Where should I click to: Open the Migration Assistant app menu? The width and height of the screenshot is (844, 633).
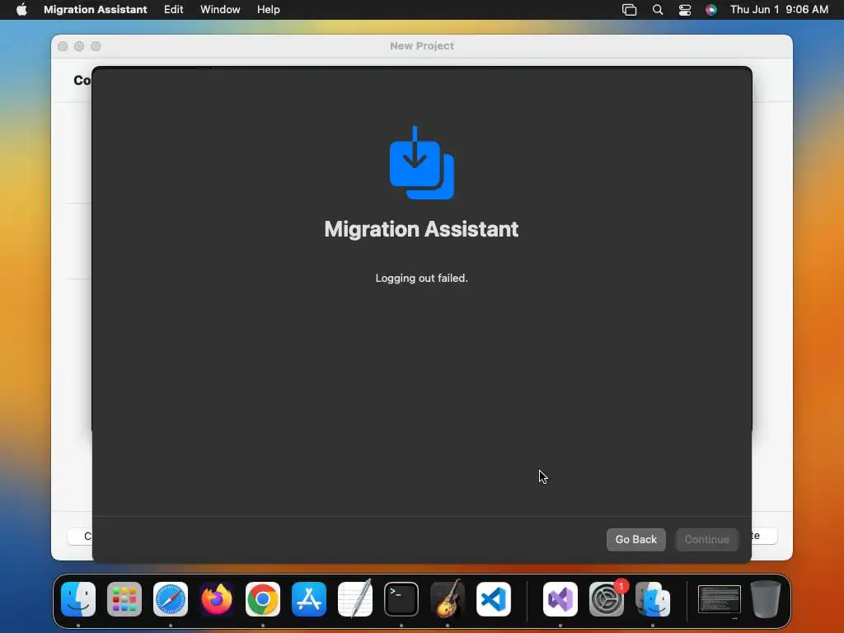click(96, 10)
